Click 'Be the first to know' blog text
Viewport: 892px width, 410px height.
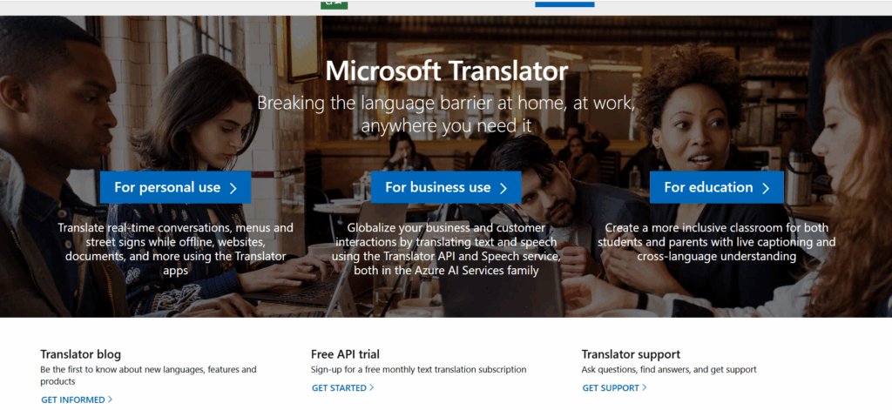pyautogui.click(x=148, y=375)
